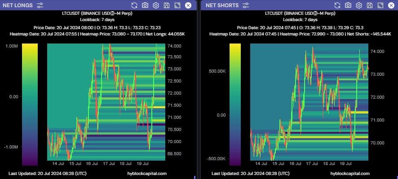Click the 70.000 price label on Net Shorts axis
The image size is (398, 179).
pyautogui.click(x=377, y=143)
